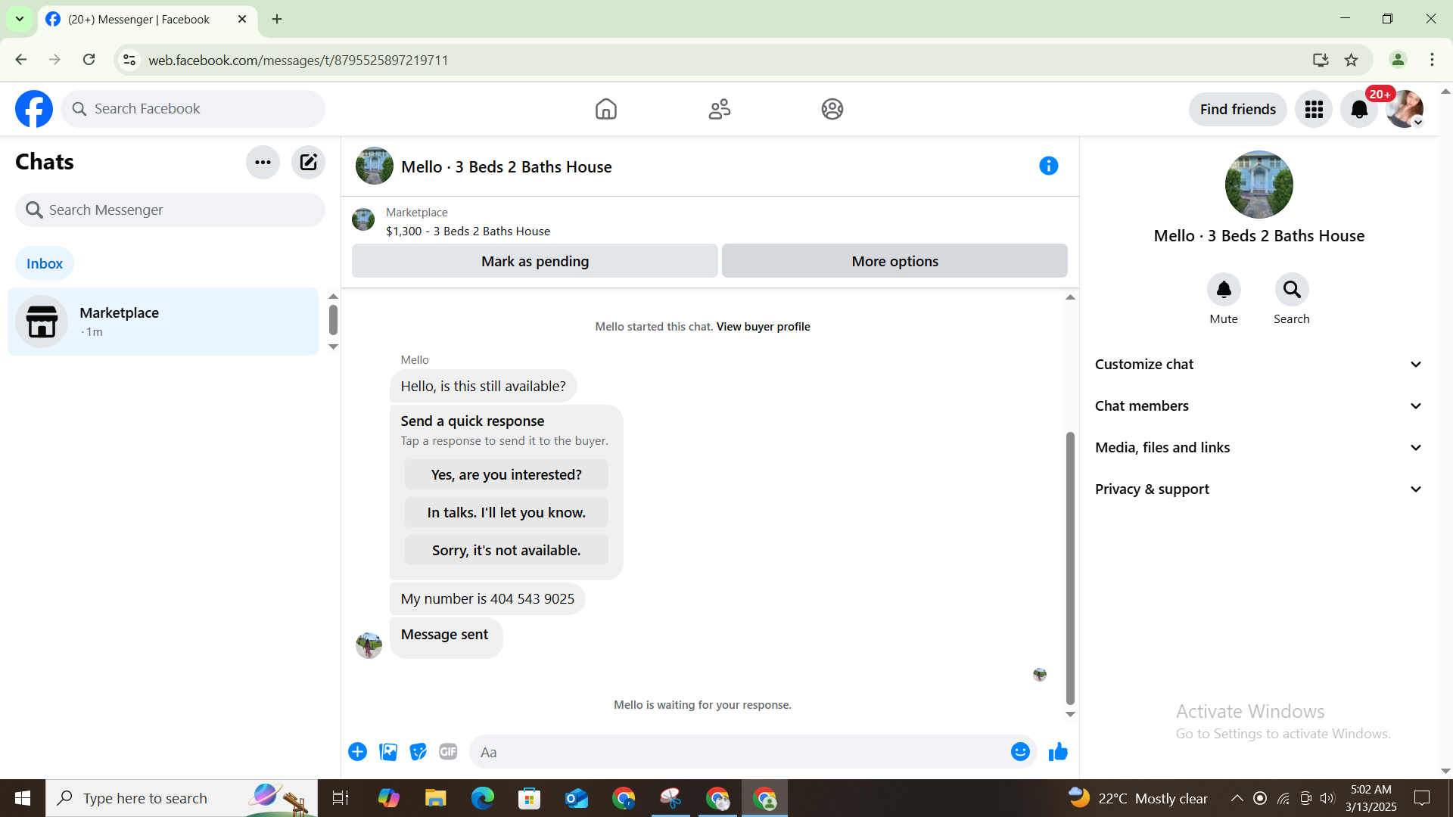
Task: Send quick reply 'Yes, are you interested?'
Action: point(506,475)
